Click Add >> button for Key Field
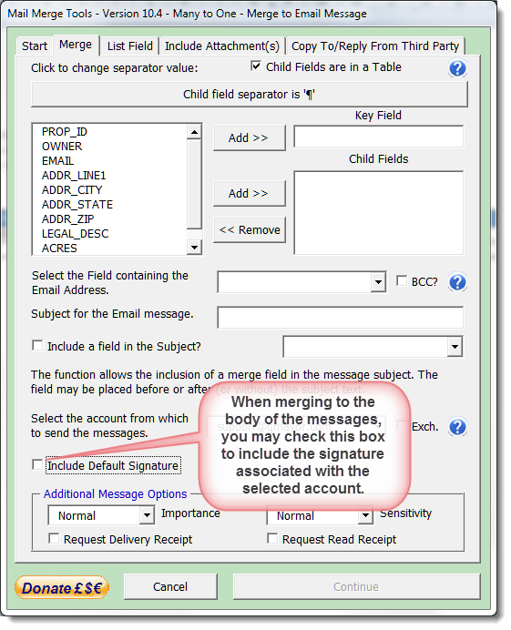Image resolution: width=511 pixels, height=630 pixels. (249, 137)
